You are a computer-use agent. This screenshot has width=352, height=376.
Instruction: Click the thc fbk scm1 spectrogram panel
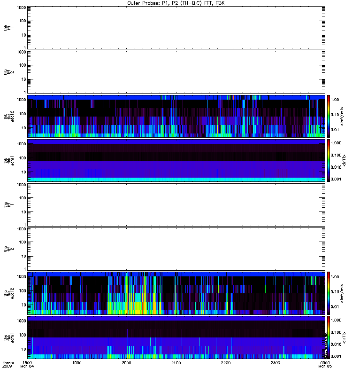point(176,337)
